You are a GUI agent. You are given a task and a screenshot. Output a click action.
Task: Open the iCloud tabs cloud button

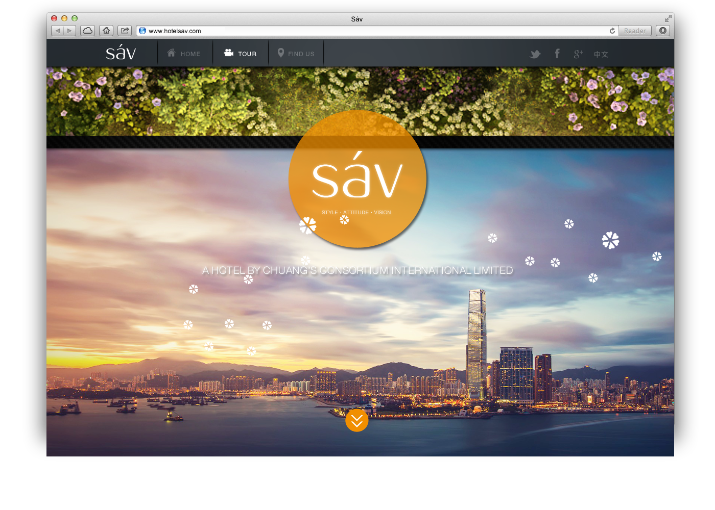[x=88, y=31]
